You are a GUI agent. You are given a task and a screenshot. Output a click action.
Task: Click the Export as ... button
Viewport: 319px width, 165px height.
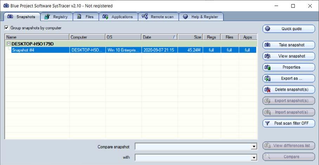click(289, 78)
